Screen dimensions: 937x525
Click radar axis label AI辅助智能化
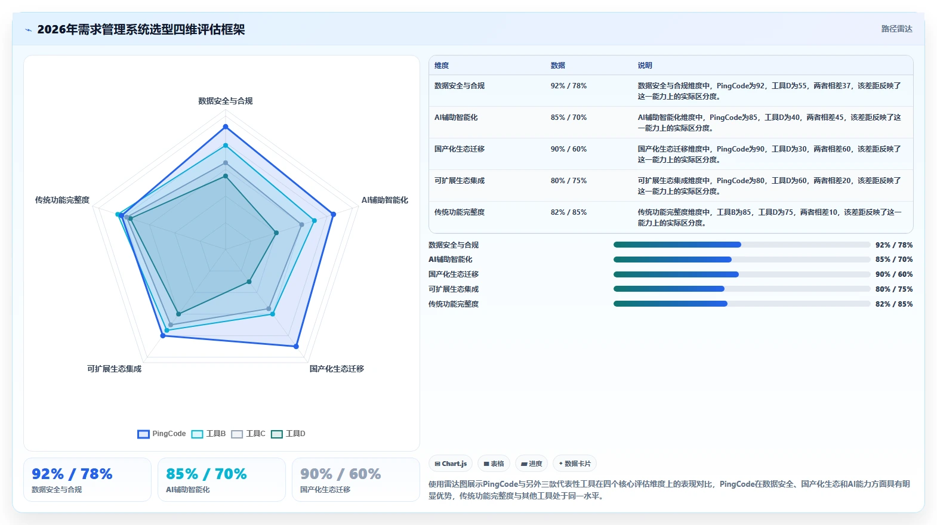click(x=385, y=200)
